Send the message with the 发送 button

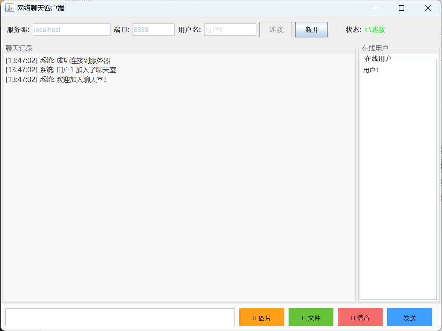409,317
